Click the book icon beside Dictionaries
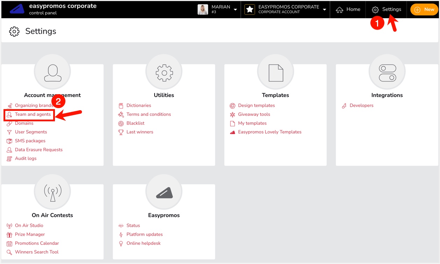 [121, 106]
